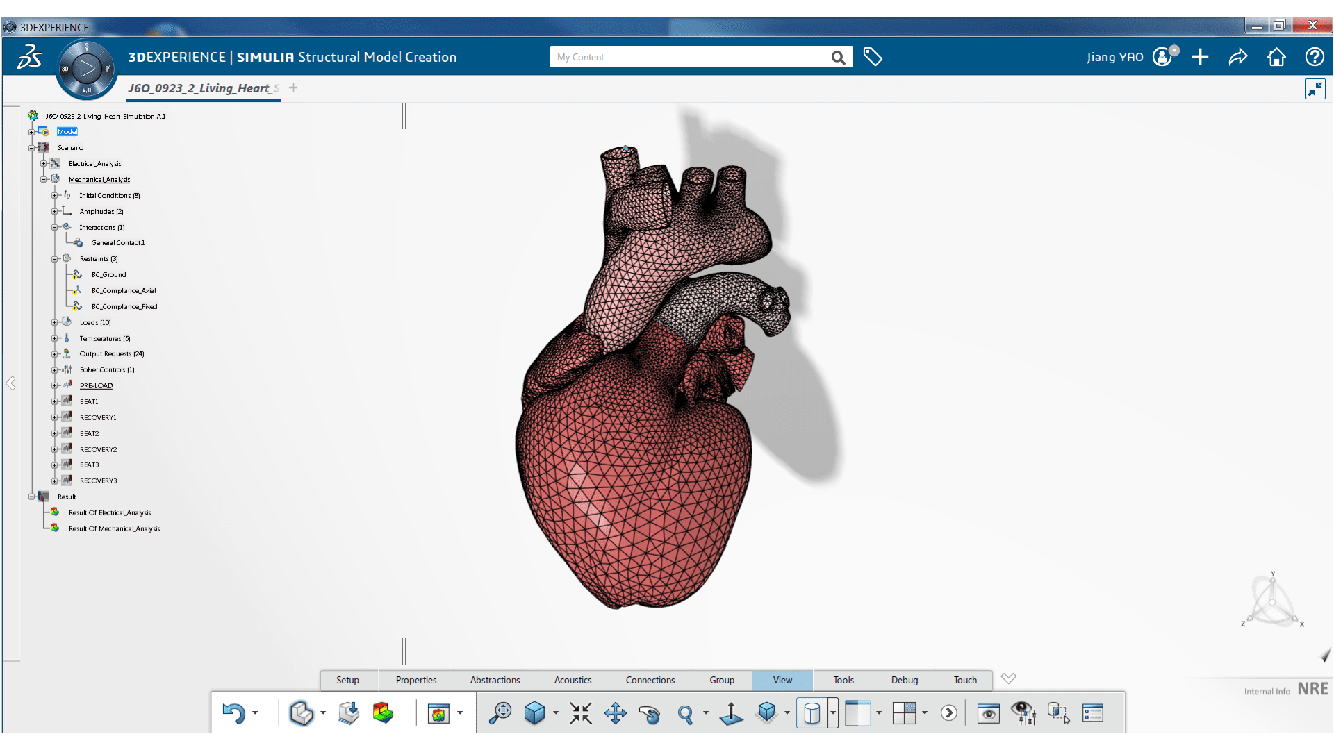Click the search magnifier button
The width and height of the screenshot is (1334, 750).
pos(839,57)
